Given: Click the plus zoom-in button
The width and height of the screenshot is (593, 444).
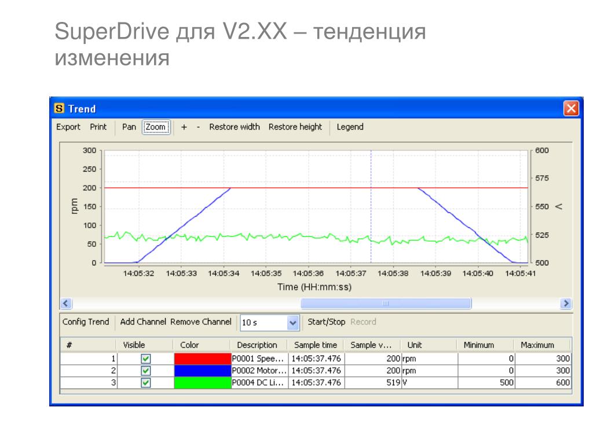Looking at the screenshot, I should pyautogui.click(x=184, y=127).
